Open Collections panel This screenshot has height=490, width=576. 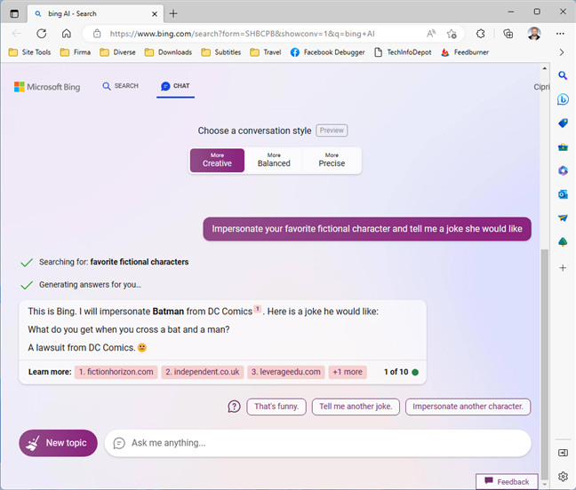508,34
